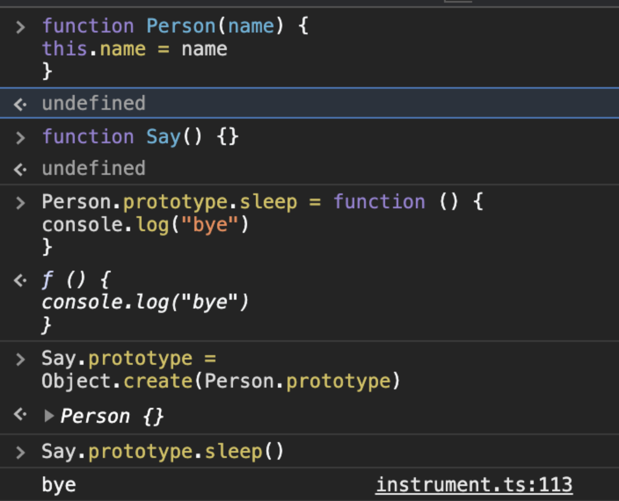Viewport: 619px width, 501px height.
Task: Click the output arrow beside highlighted undefined
Action: click(x=20, y=104)
